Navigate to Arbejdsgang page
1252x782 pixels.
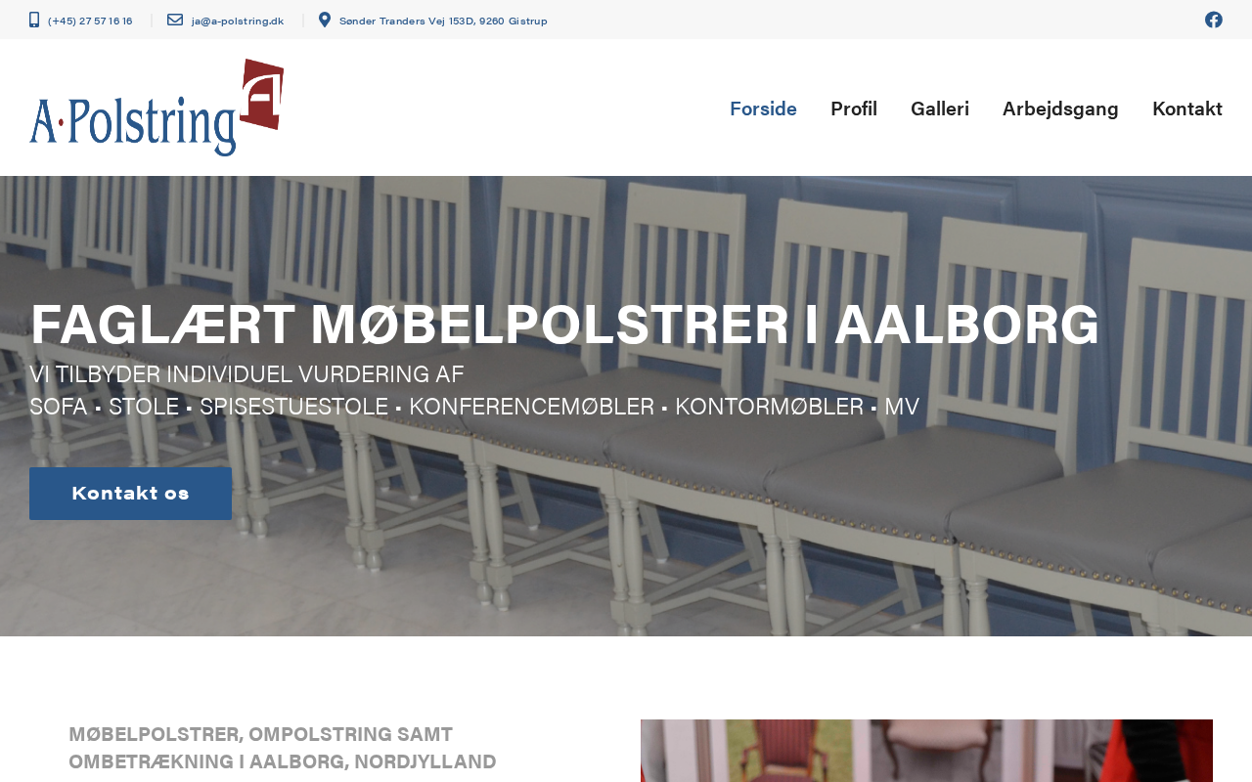coord(1060,109)
